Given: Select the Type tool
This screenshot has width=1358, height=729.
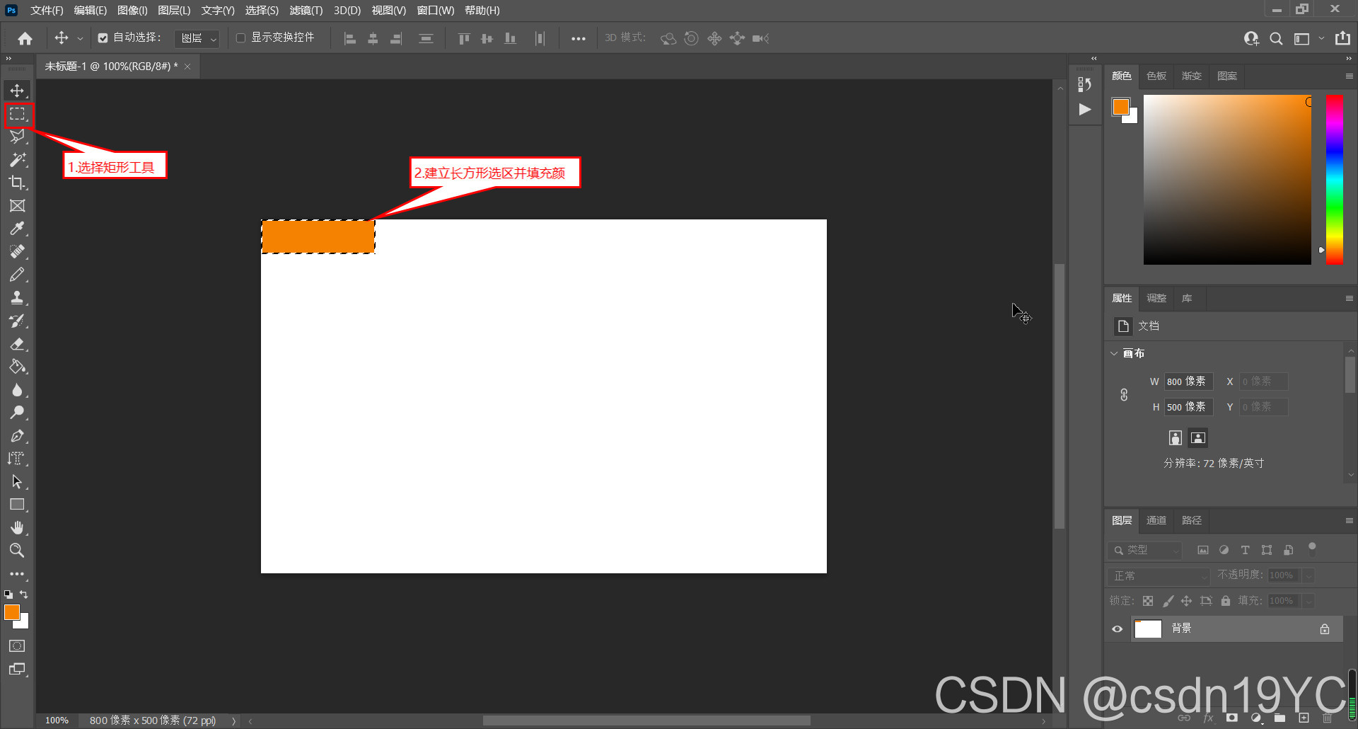Looking at the screenshot, I should click(x=17, y=459).
